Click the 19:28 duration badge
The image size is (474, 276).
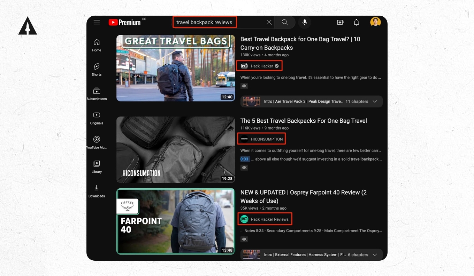click(227, 178)
